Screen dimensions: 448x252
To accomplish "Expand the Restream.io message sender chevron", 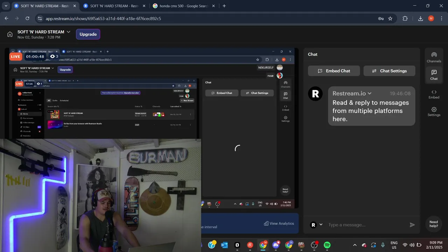I will tap(370, 93).
